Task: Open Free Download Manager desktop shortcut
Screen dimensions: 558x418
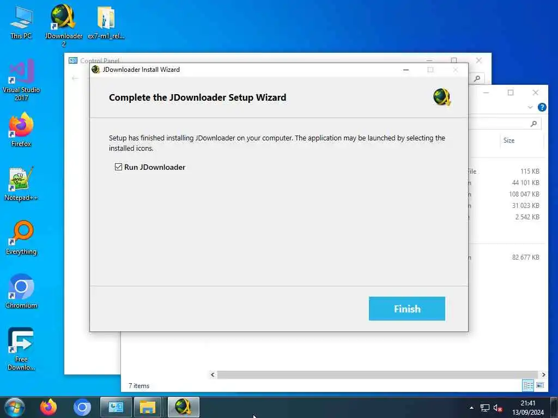Action: tap(21, 349)
